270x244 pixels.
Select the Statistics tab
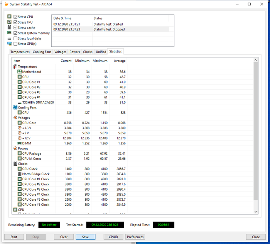[116, 51]
